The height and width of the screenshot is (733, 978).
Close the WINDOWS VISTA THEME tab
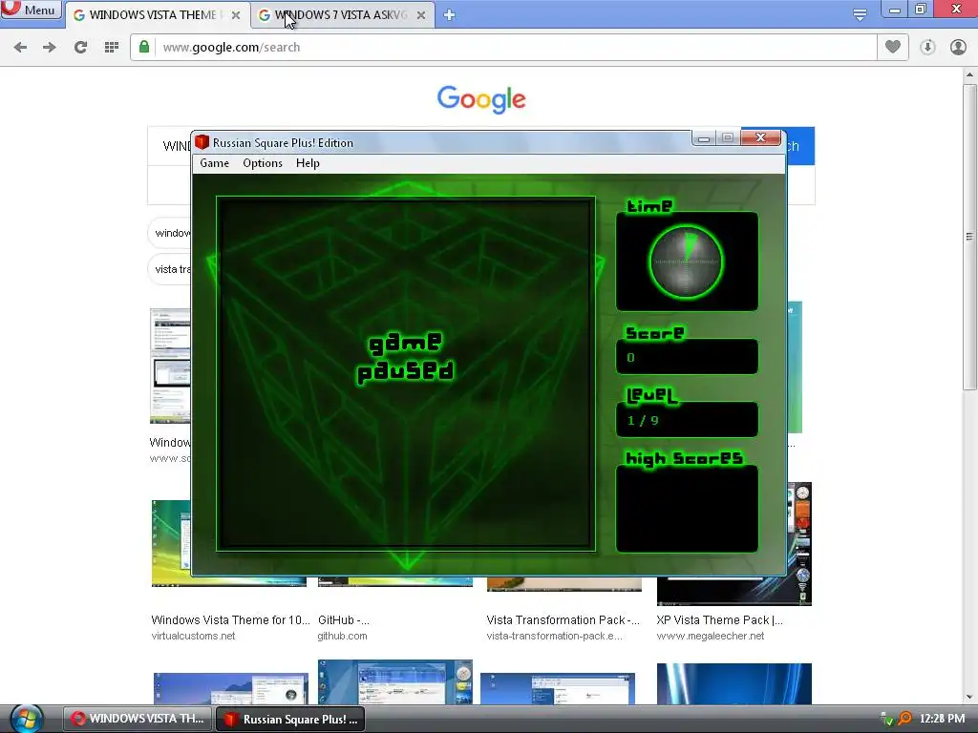coord(236,15)
